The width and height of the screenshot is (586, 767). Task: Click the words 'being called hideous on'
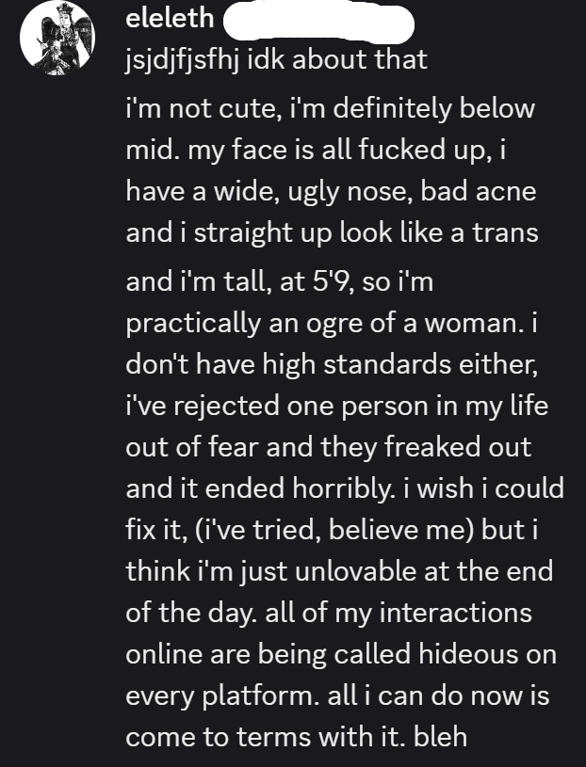coord(407,654)
